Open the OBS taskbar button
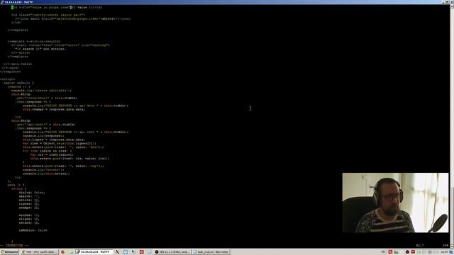 172,252
